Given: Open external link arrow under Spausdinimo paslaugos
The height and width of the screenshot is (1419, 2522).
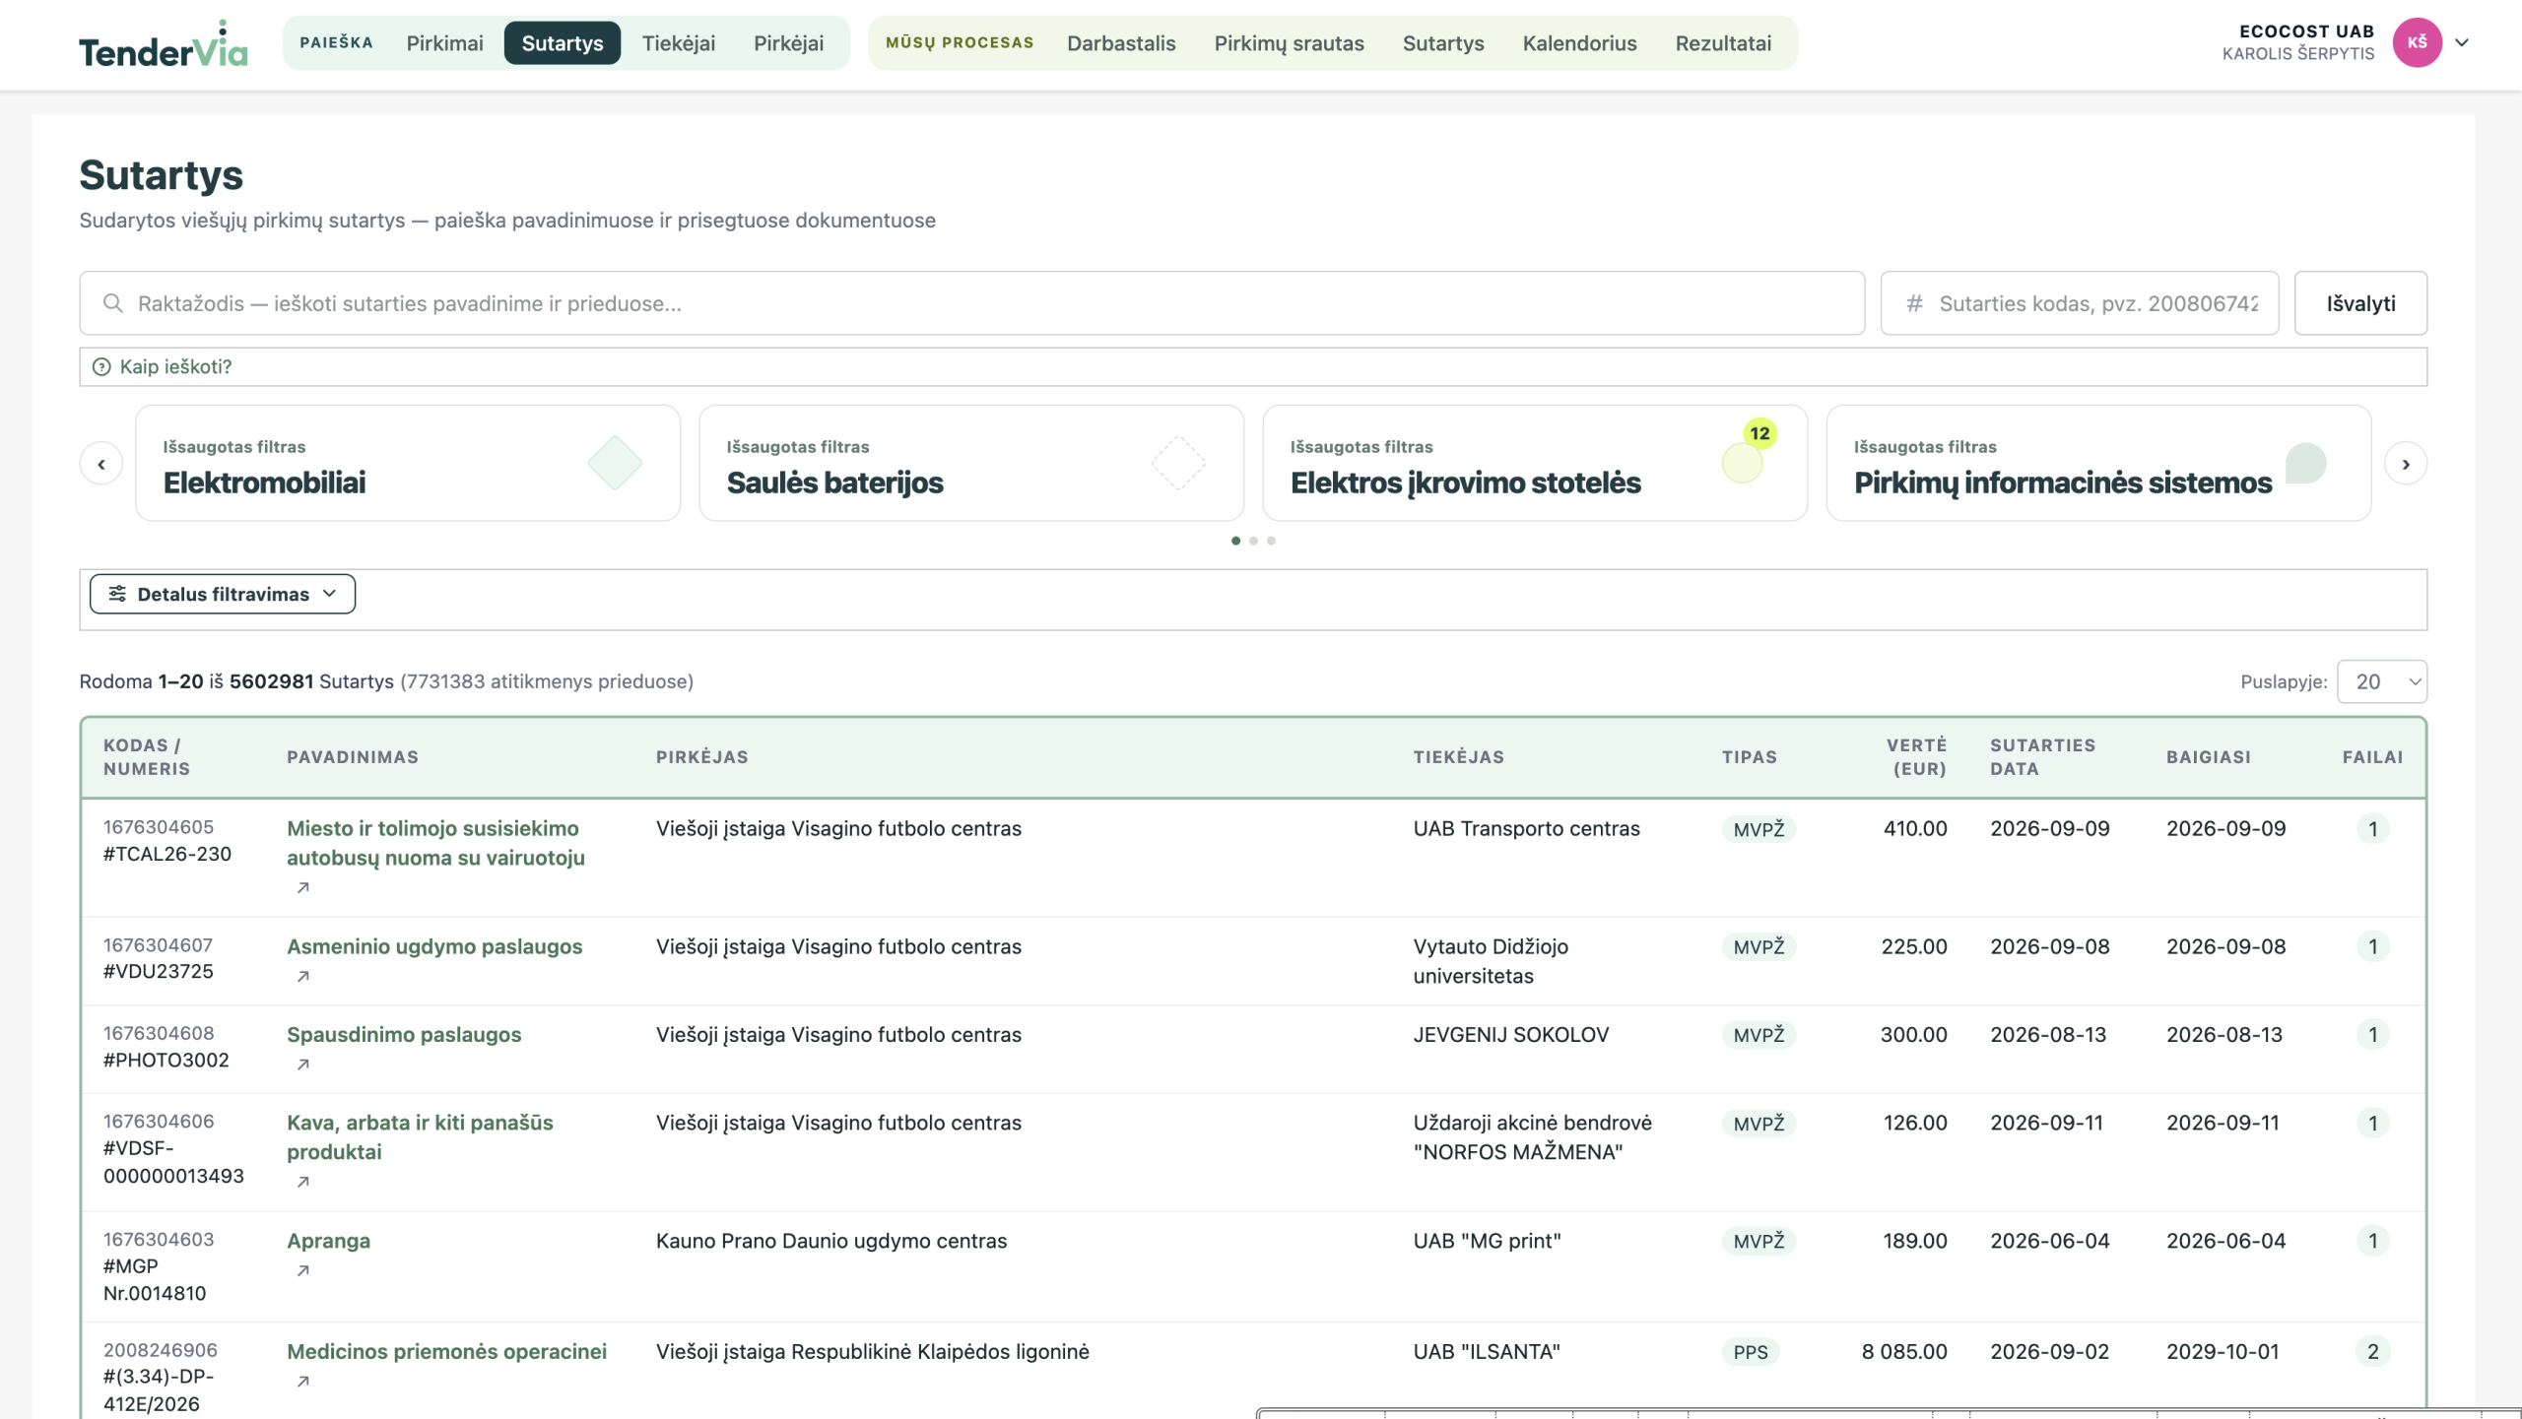Looking at the screenshot, I should (x=303, y=1064).
